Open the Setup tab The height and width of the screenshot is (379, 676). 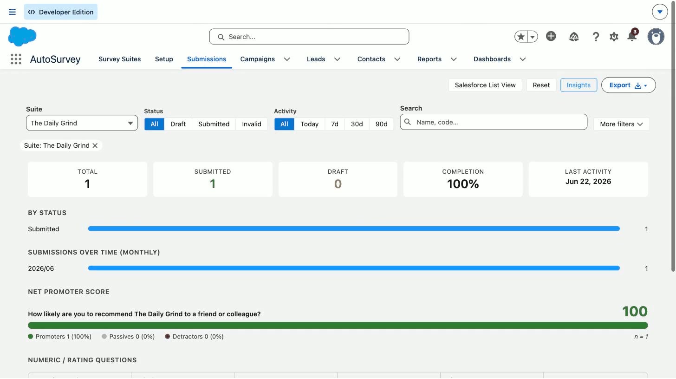pos(164,59)
